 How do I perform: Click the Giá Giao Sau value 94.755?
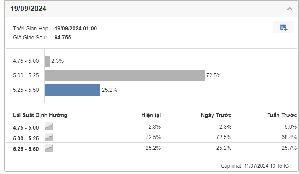(x=63, y=37)
